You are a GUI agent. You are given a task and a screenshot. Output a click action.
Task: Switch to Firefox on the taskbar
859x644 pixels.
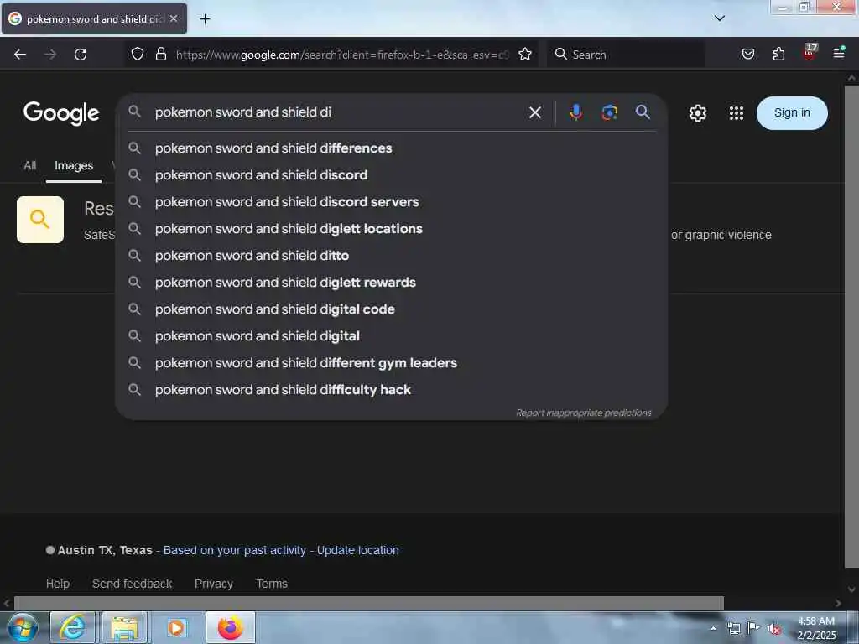[x=231, y=627]
